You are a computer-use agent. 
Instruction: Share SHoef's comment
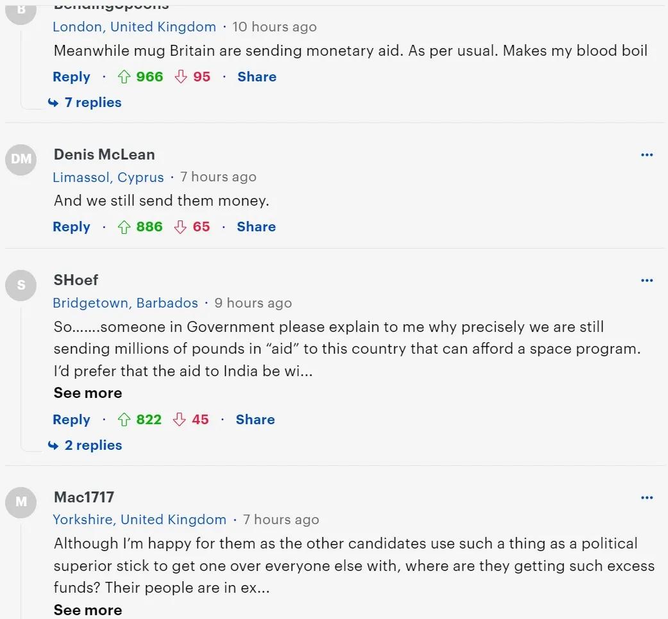[256, 419]
